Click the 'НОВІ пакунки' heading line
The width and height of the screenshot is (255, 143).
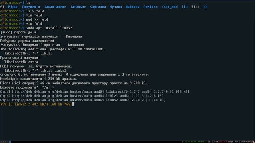pos(37,66)
